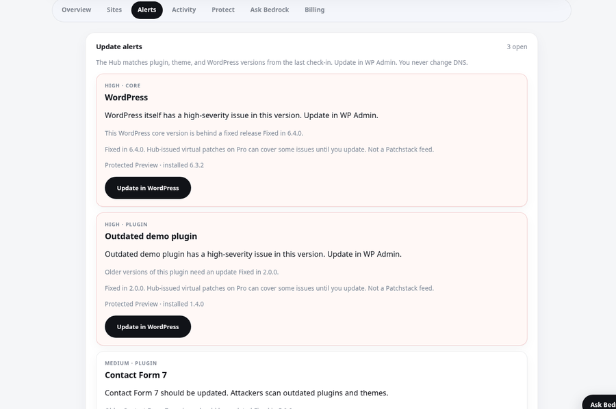
Task: Select the Alerts tab
Action: pos(147,10)
